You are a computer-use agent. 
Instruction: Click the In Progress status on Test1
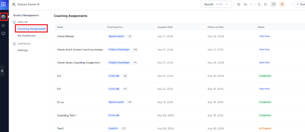tap(265, 128)
